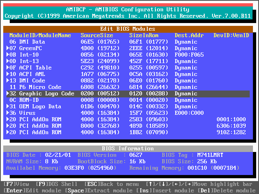Click the [Space]Extract module shortcut
Viewport: 259px width, 194px height.
click(x=99, y=190)
